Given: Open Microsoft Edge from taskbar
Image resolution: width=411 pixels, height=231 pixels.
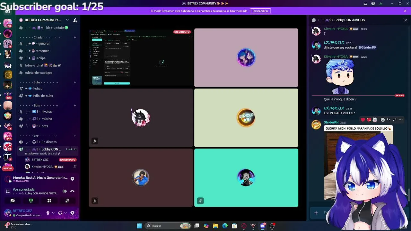Looking at the screenshot, I should click(x=225, y=226).
